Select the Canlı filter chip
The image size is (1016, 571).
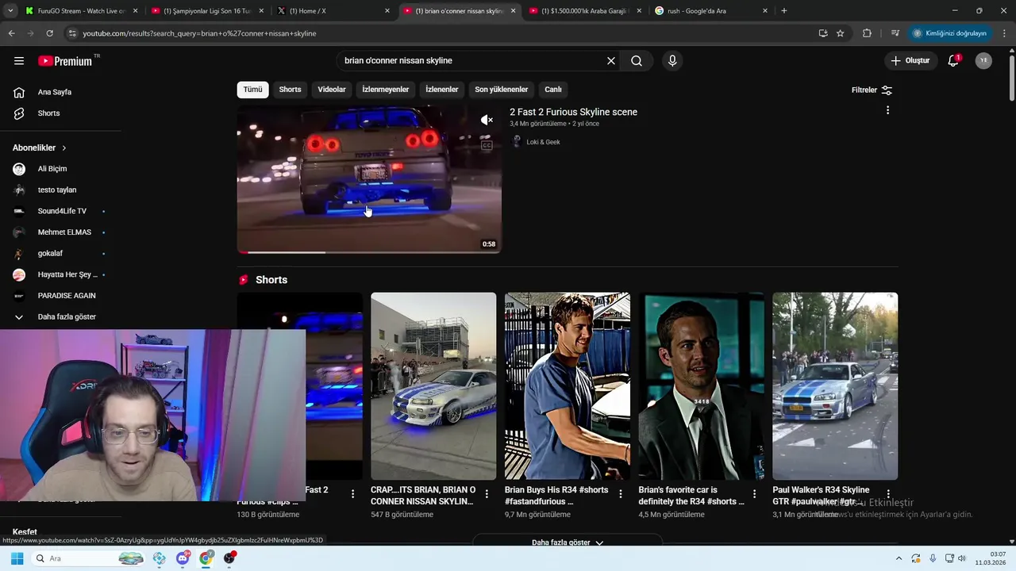[553, 90]
